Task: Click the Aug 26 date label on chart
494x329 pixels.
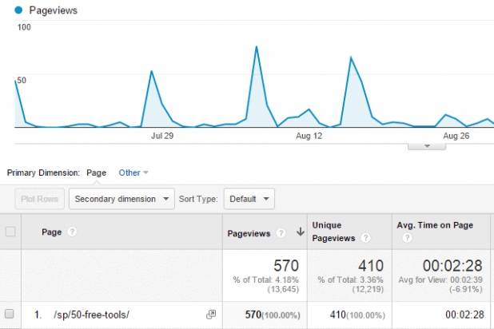Action: [456, 136]
